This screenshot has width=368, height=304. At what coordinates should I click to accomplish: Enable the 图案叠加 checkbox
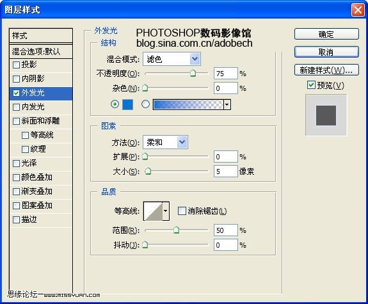click(x=16, y=206)
